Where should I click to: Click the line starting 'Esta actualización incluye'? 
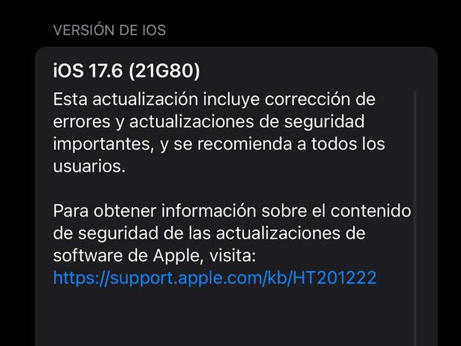pyautogui.click(x=214, y=99)
